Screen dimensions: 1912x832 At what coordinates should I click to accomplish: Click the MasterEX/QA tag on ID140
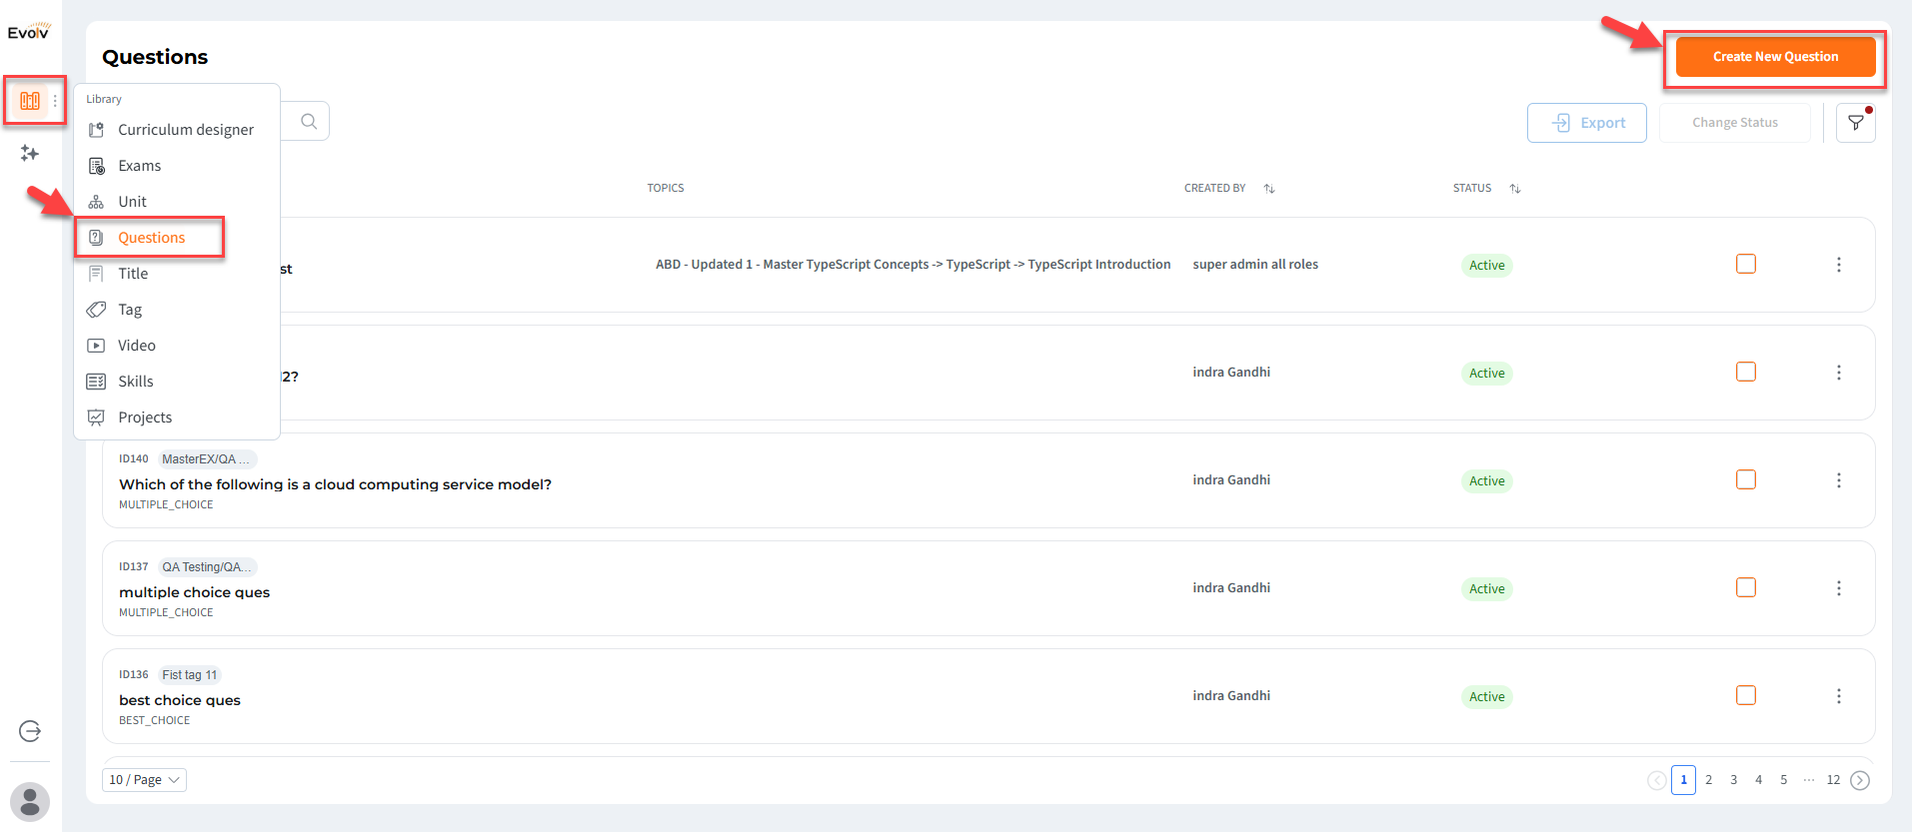pos(207,459)
